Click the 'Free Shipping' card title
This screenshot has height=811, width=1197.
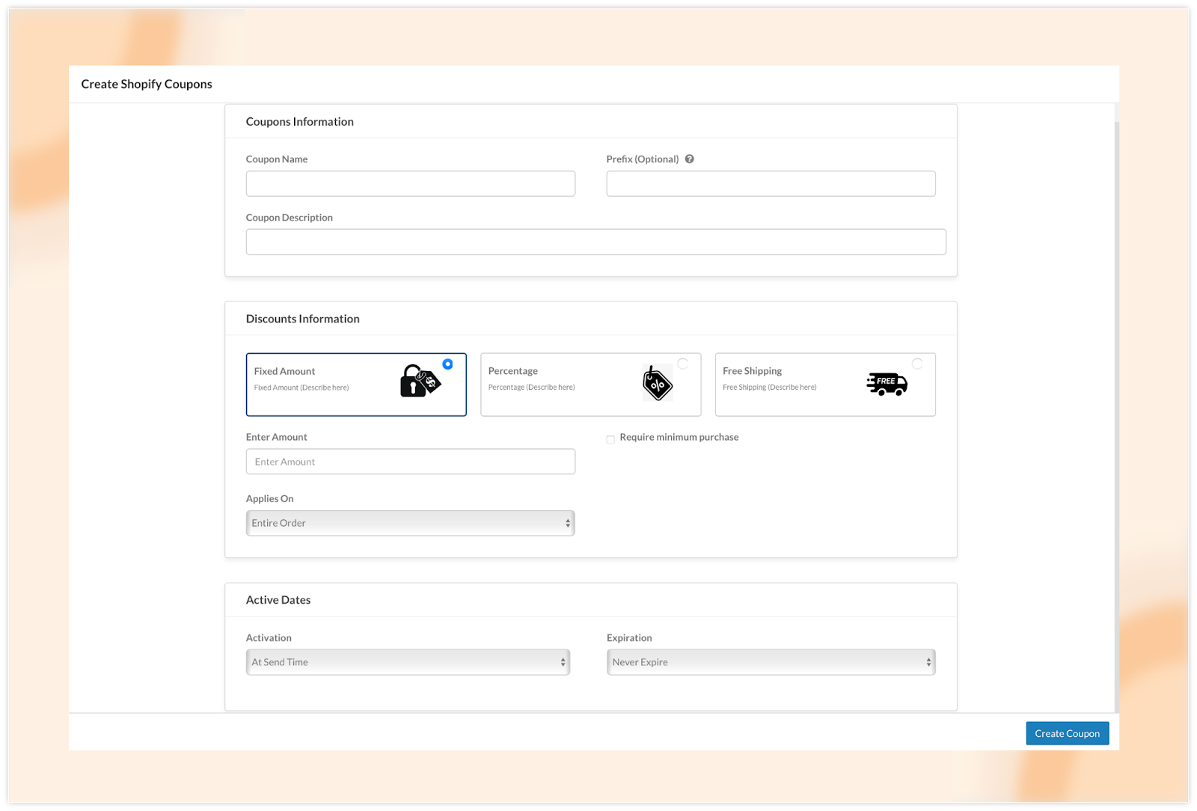pos(752,371)
